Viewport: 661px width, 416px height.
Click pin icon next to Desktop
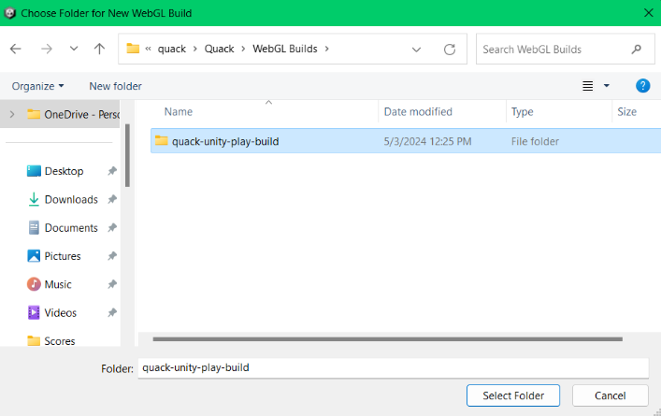point(111,171)
